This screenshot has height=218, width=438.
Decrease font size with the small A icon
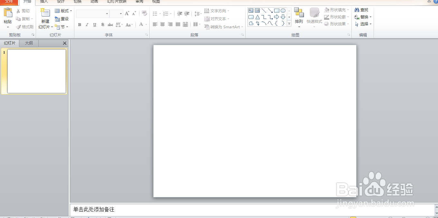pyautogui.click(x=134, y=14)
